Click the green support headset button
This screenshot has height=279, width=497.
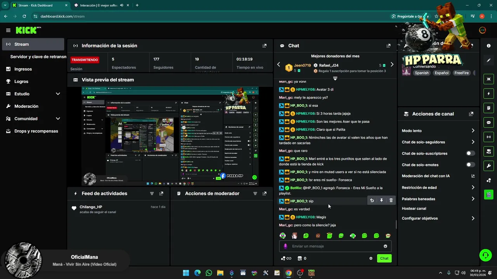click(485, 255)
